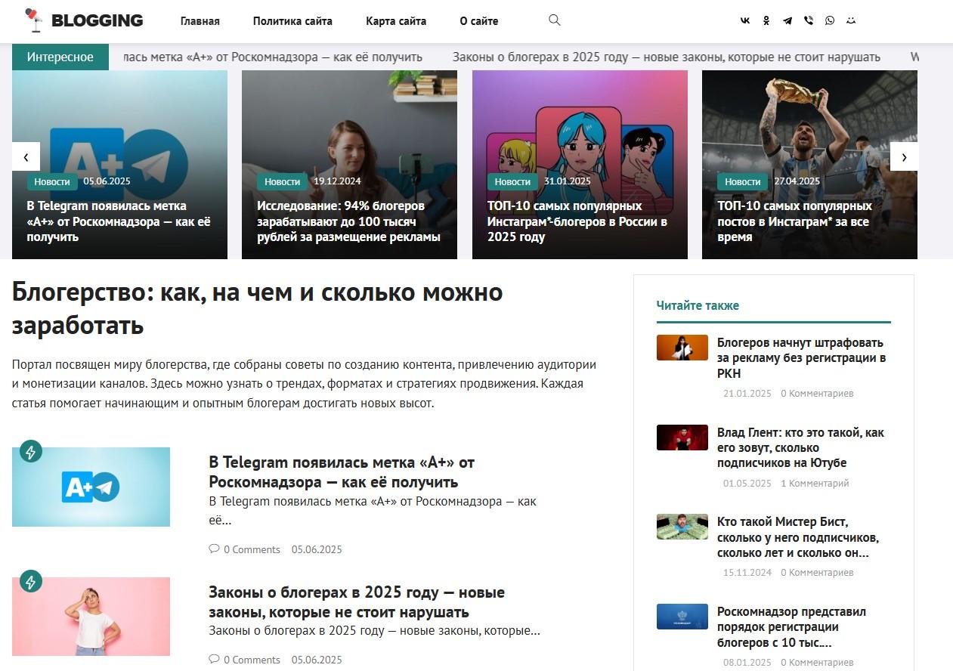
Task: Open sidebar thumbnail for Роскомнадзор article
Action: pos(682,617)
